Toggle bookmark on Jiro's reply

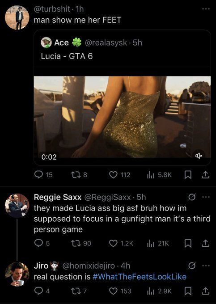pyautogui.click(x=188, y=291)
